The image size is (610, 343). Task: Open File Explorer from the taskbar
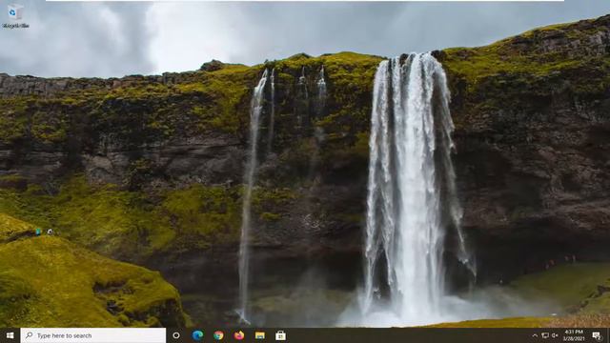[260, 335]
